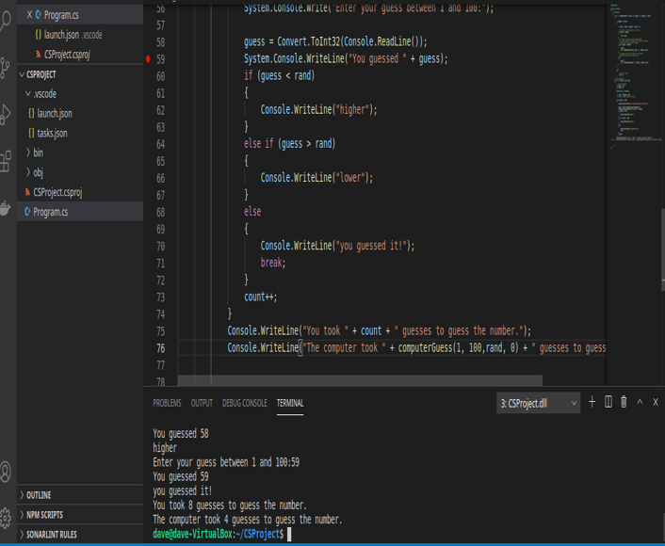Expand the bin folder

37,153
